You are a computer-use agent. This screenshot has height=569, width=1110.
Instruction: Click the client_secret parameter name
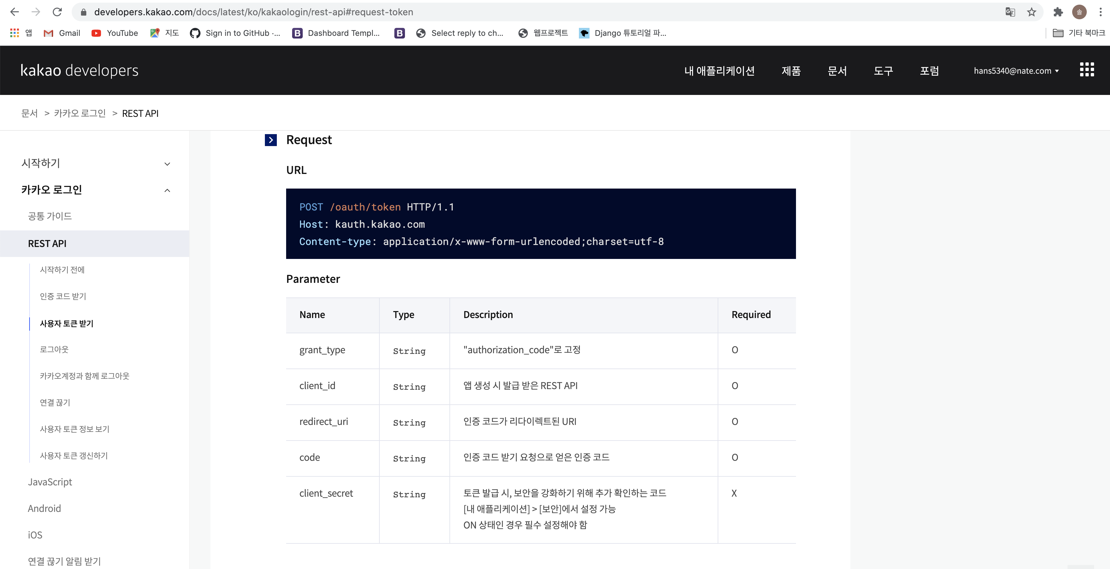click(x=326, y=494)
